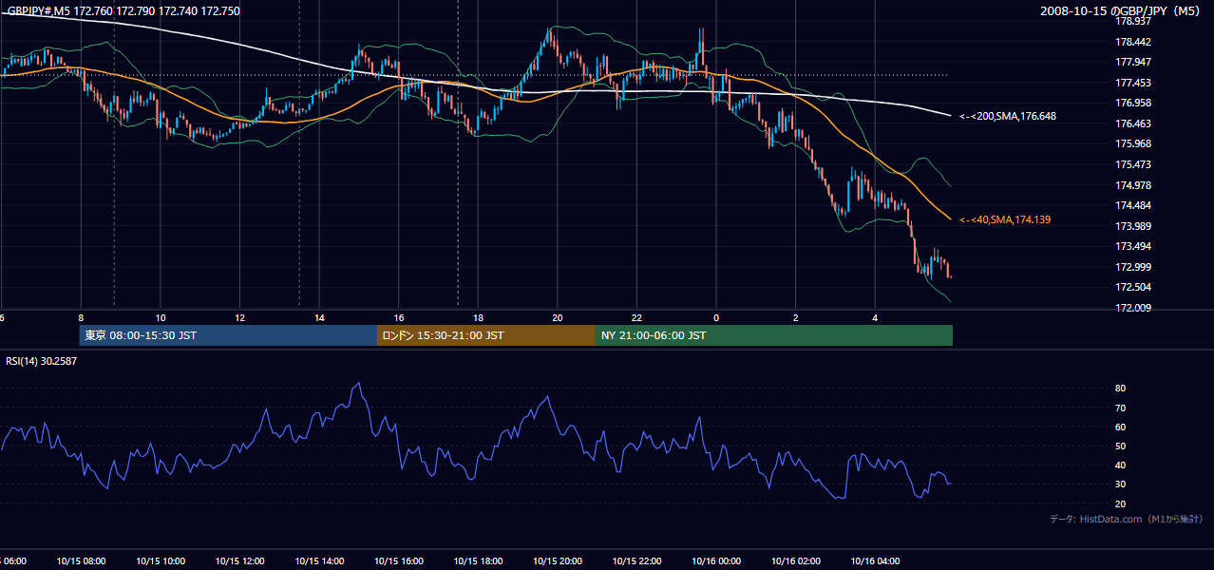
Task: Click the hour label 12 under price chart
Action: coord(239,318)
